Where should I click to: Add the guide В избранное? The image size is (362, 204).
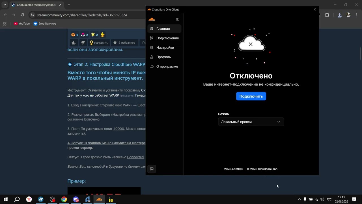coord(124,43)
